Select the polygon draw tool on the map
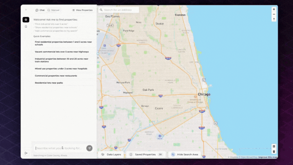Image resolution: width=293 pixels, height=165 pixels. pyautogui.click(x=274, y=146)
